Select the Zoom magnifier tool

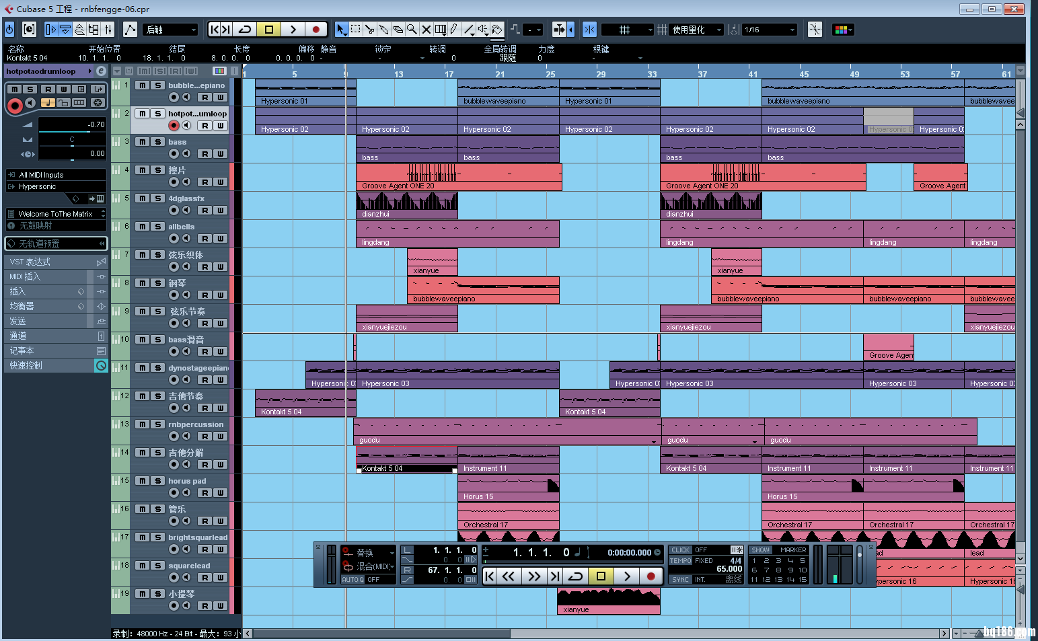click(412, 30)
